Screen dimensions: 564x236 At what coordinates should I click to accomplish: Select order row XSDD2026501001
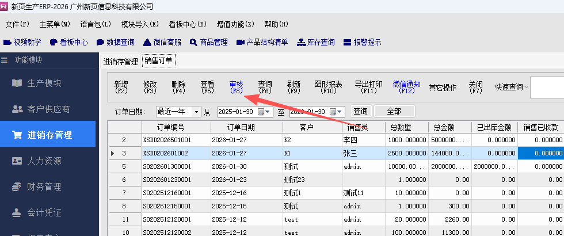coord(174,140)
